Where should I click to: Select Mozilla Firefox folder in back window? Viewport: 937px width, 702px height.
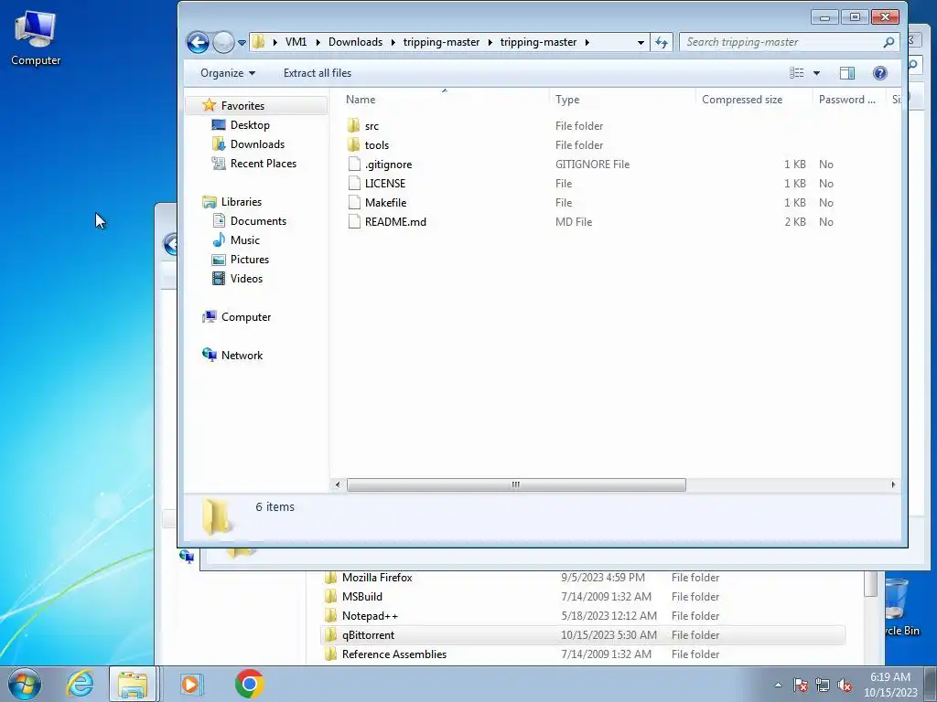[377, 578]
